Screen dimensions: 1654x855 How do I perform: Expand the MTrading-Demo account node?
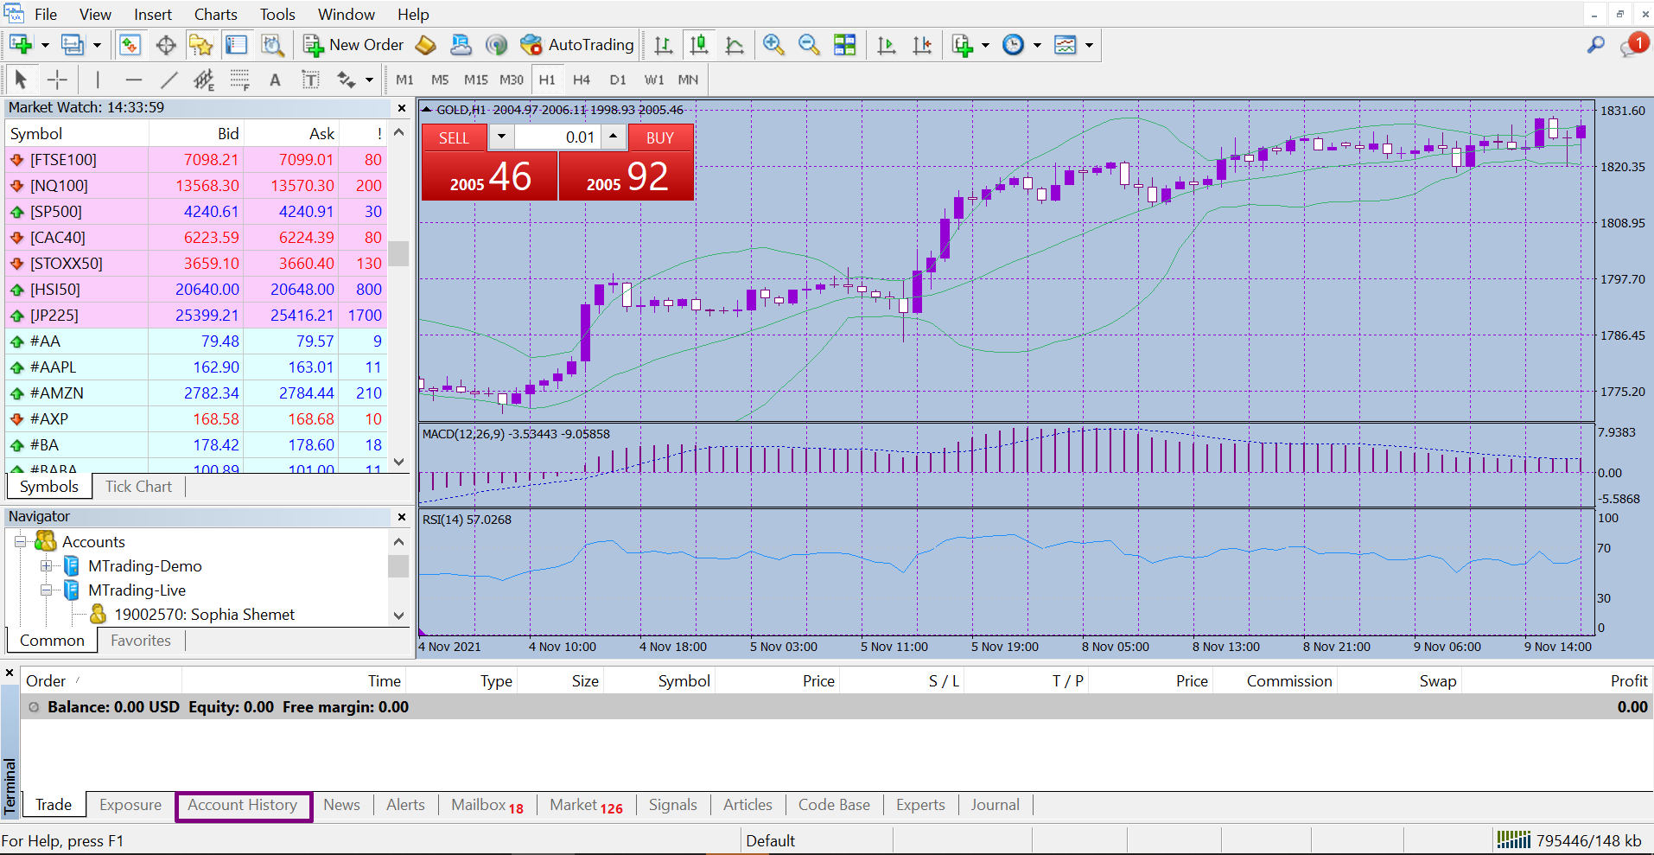pos(47,566)
